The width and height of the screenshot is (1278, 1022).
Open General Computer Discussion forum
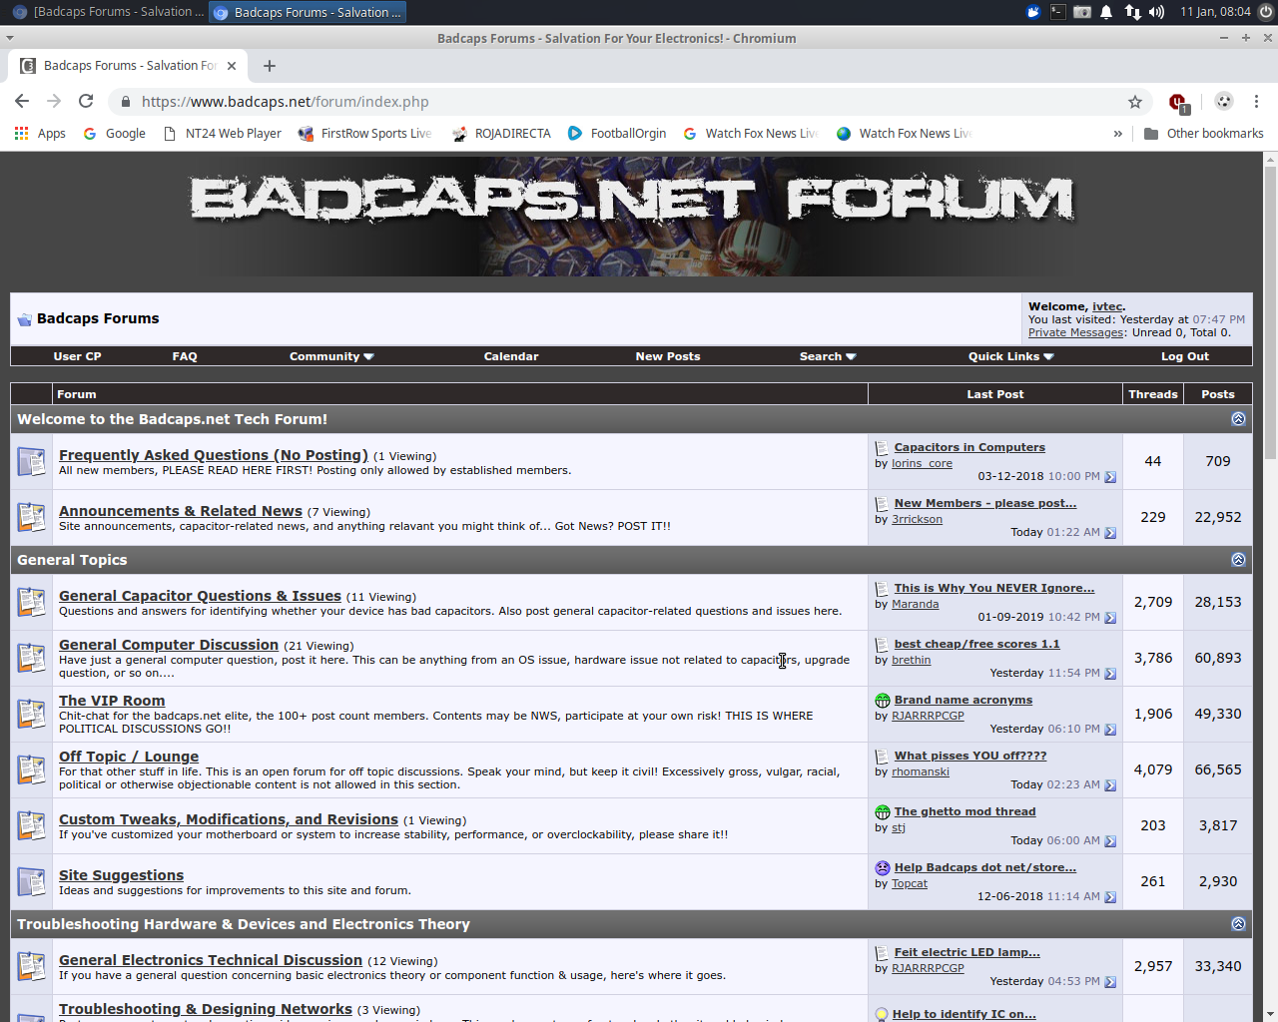click(x=169, y=645)
